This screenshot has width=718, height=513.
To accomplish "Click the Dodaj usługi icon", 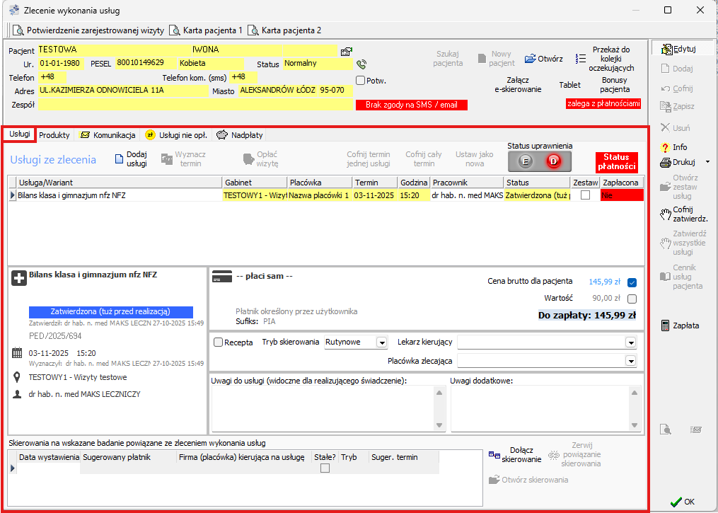I will [x=119, y=159].
